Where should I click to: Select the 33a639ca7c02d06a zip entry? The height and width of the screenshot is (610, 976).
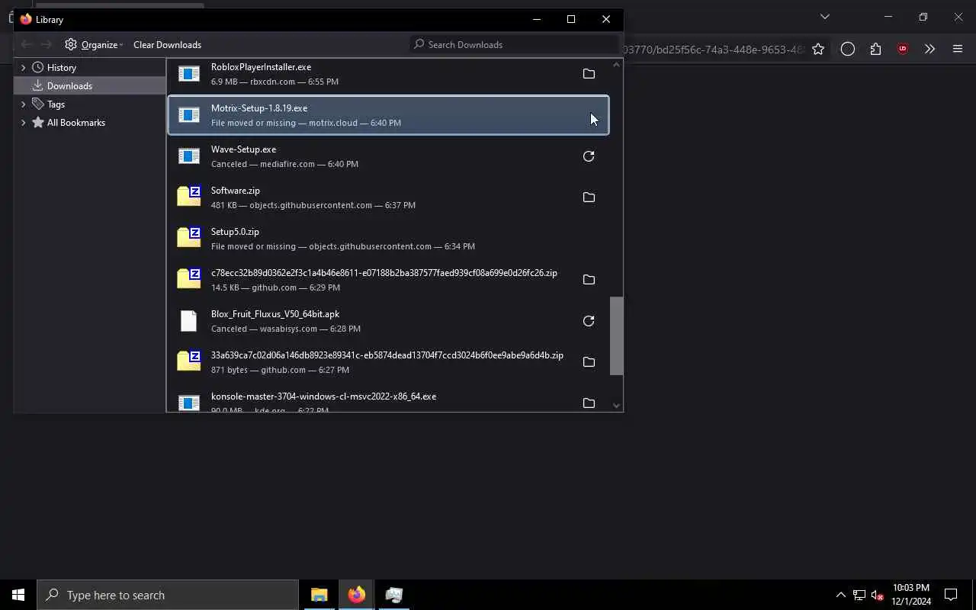pos(388,362)
